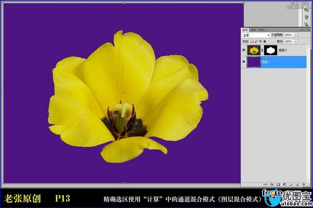Hide 图层 0 using its eye icon
Viewport: 313px width, 208px height.
pyautogui.click(x=244, y=50)
